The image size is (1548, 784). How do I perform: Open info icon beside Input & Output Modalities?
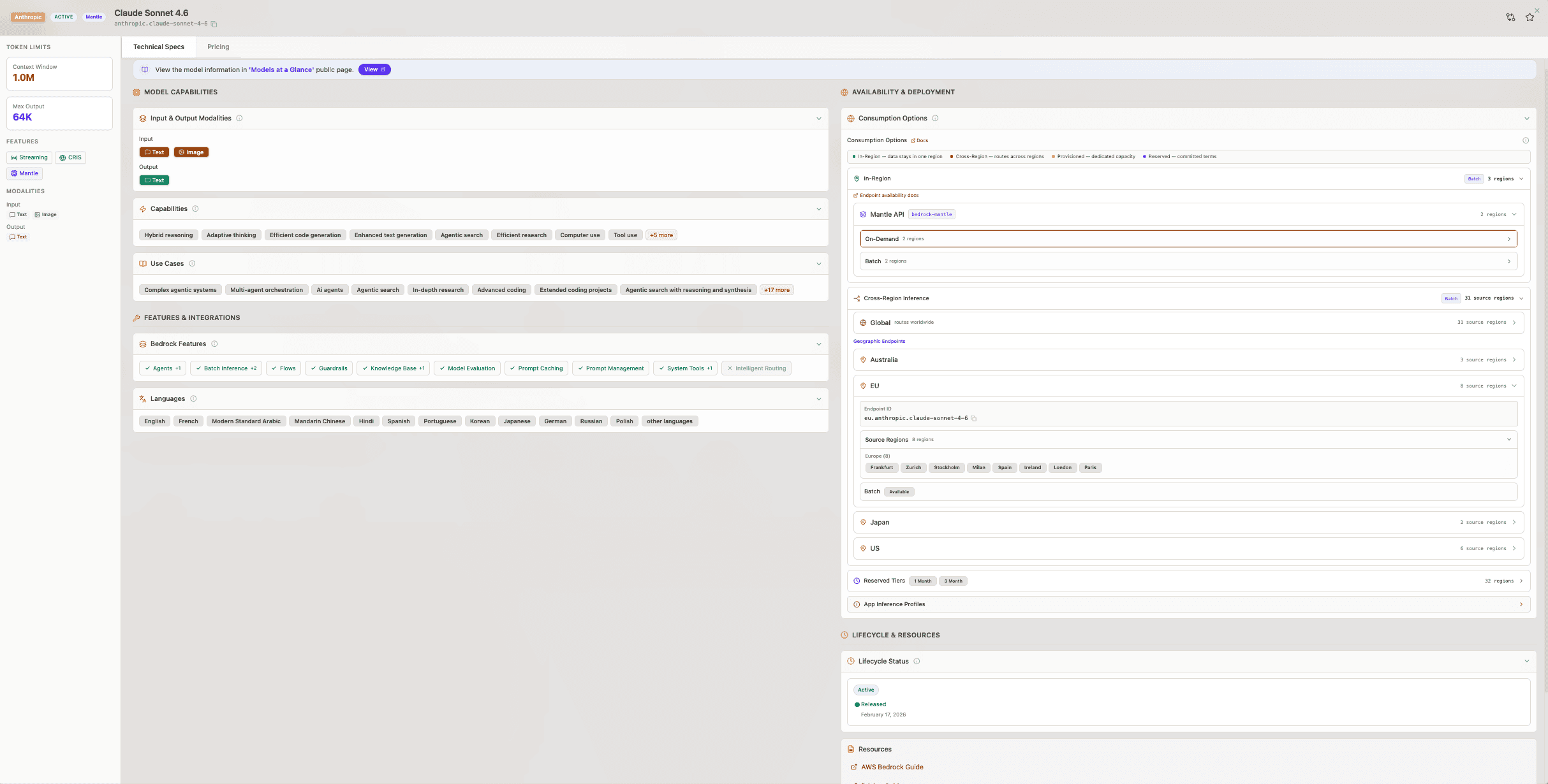pos(239,119)
